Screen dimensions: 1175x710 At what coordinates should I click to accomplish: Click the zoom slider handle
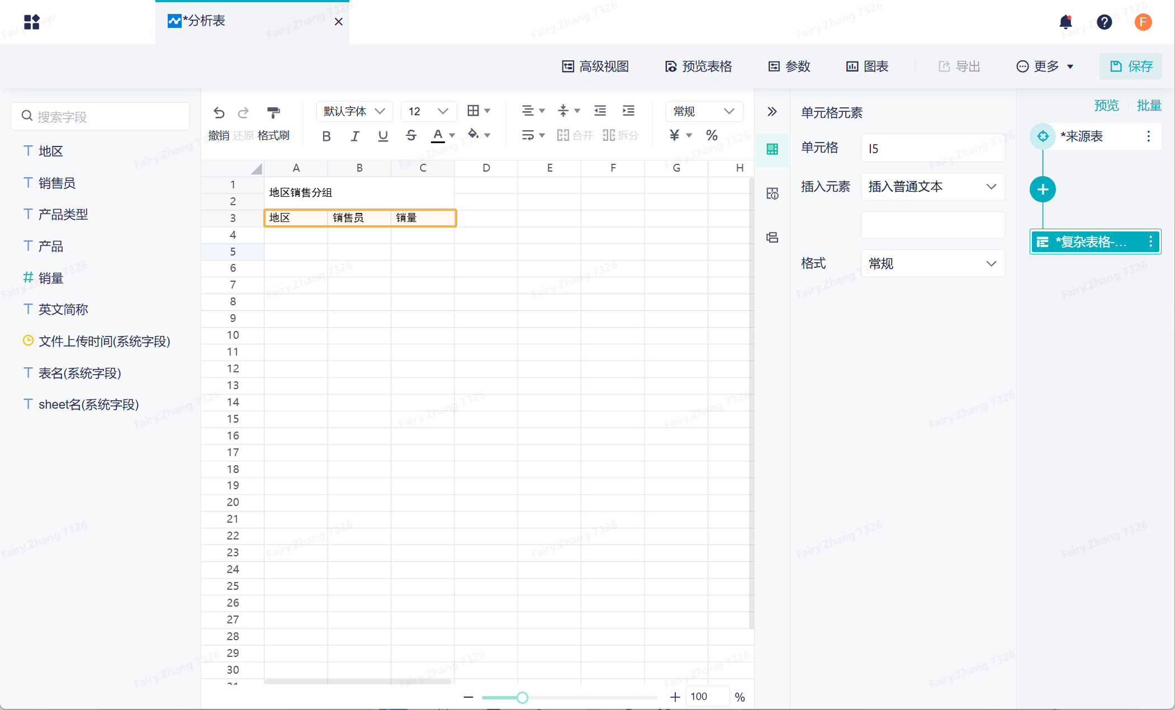tap(522, 697)
